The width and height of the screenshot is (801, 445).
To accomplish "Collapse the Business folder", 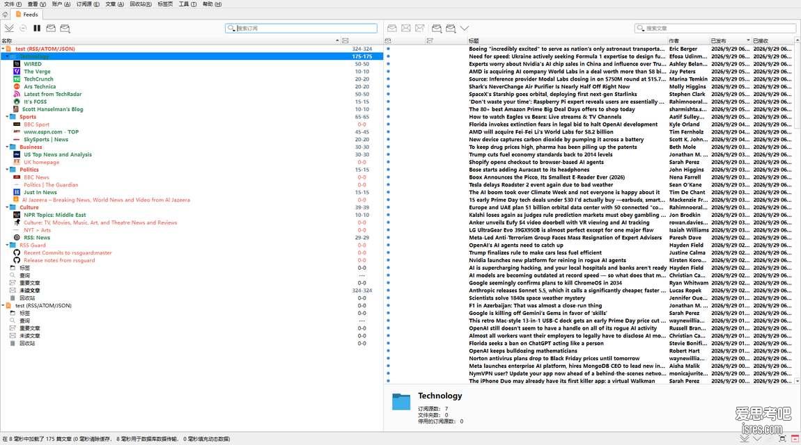I will [x=7, y=147].
